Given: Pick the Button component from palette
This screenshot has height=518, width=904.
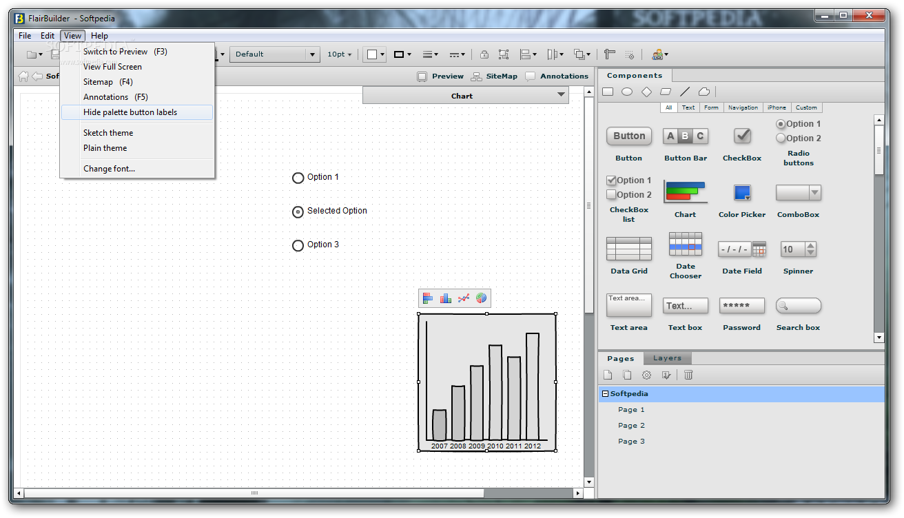Looking at the screenshot, I should click(629, 144).
